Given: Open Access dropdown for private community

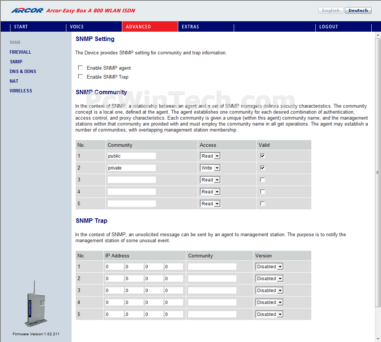Looking at the screenshot, I should click(210, 168).
